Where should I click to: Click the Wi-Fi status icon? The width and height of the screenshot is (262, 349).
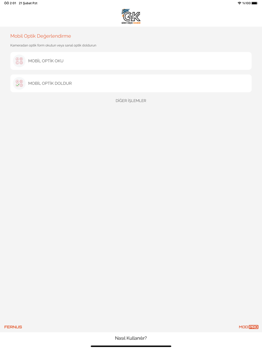tap(239, 3)
